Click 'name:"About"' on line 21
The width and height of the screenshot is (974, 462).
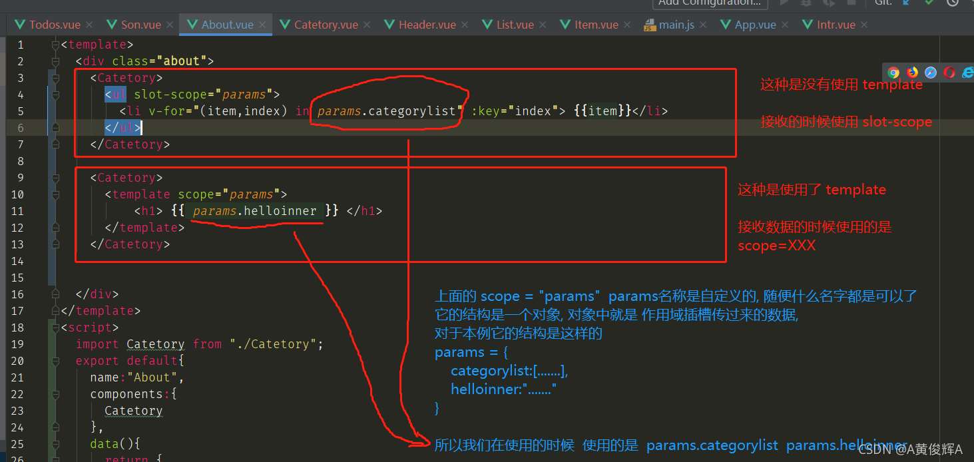[133, 377]
